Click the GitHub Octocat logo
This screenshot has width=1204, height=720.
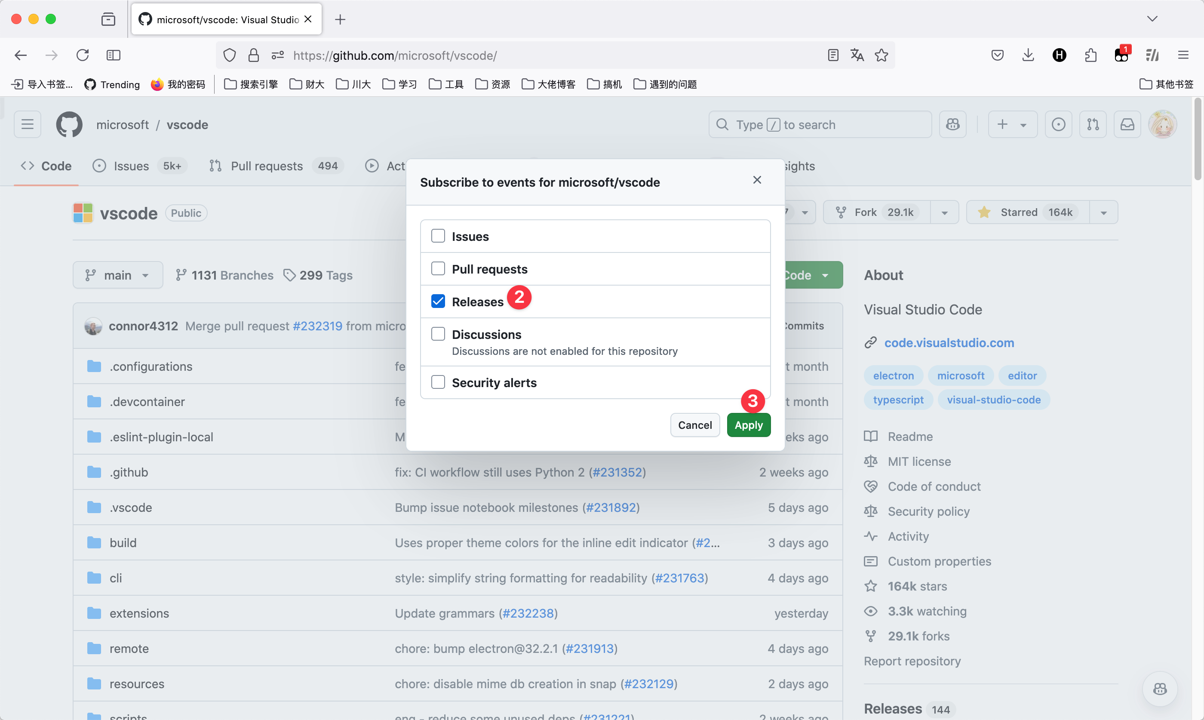coord(69,125)
